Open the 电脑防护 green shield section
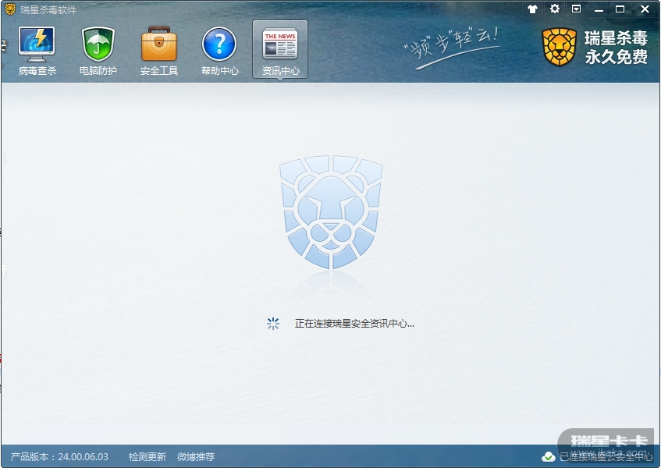Viewport: 661px width, 468px height. [x=98, y=51]
